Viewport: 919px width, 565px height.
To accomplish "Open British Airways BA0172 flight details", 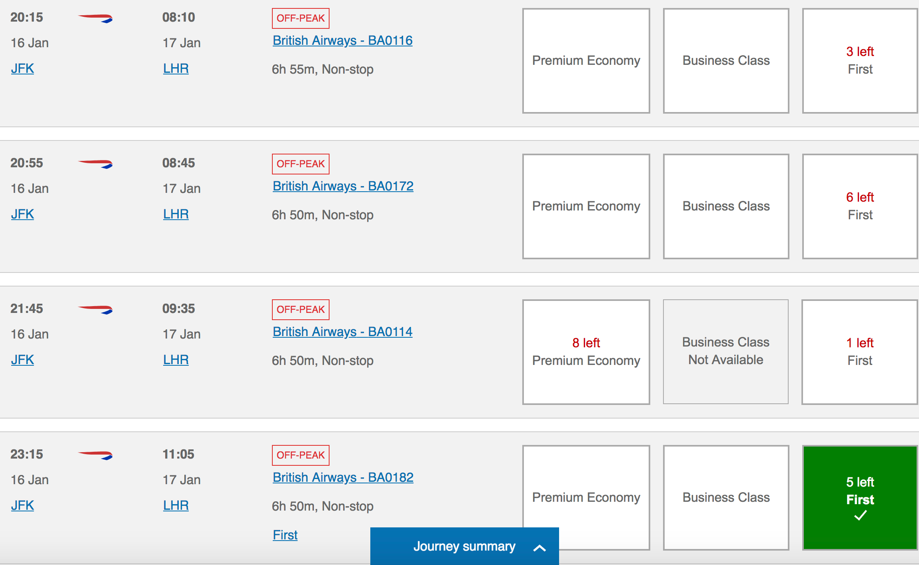I will click(343, 186).
